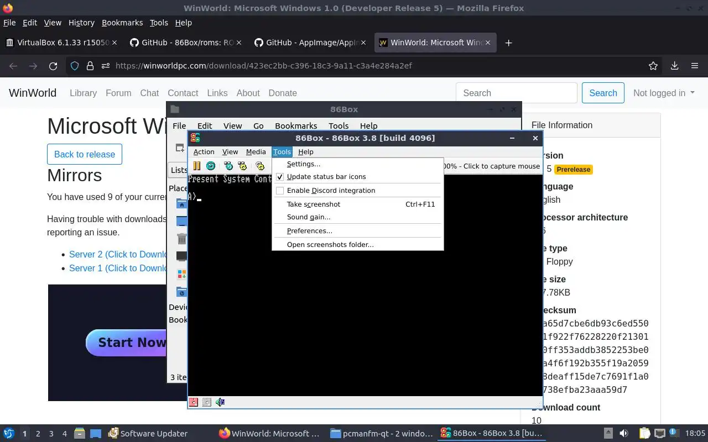This screenshot has width=708, height=442.
Task: Bookmark this page with the star icon
Action: click(653, 66)
